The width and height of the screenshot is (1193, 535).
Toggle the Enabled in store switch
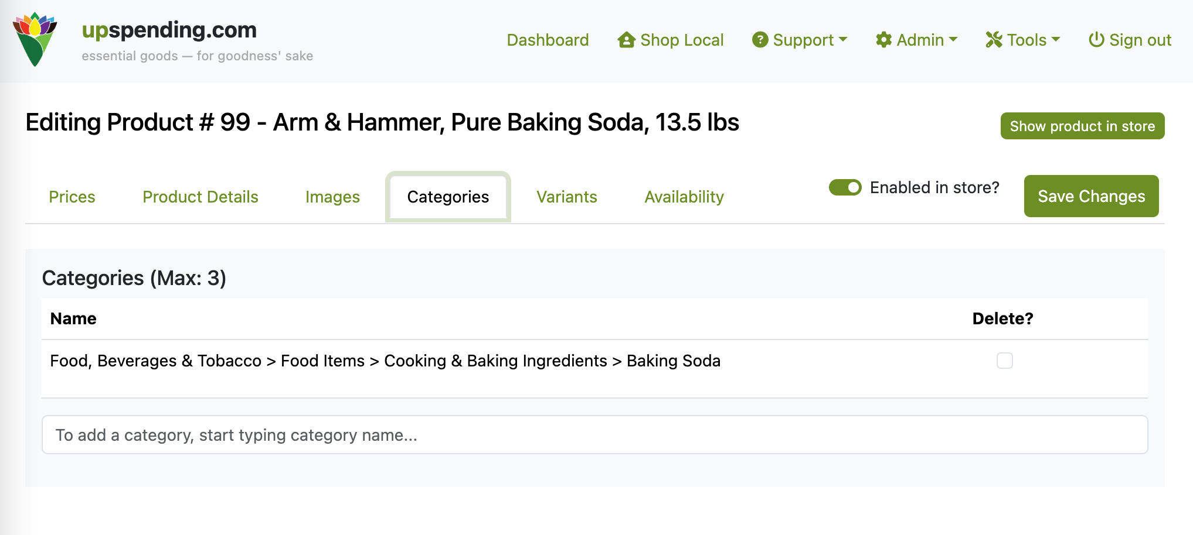tap(845, 187)
